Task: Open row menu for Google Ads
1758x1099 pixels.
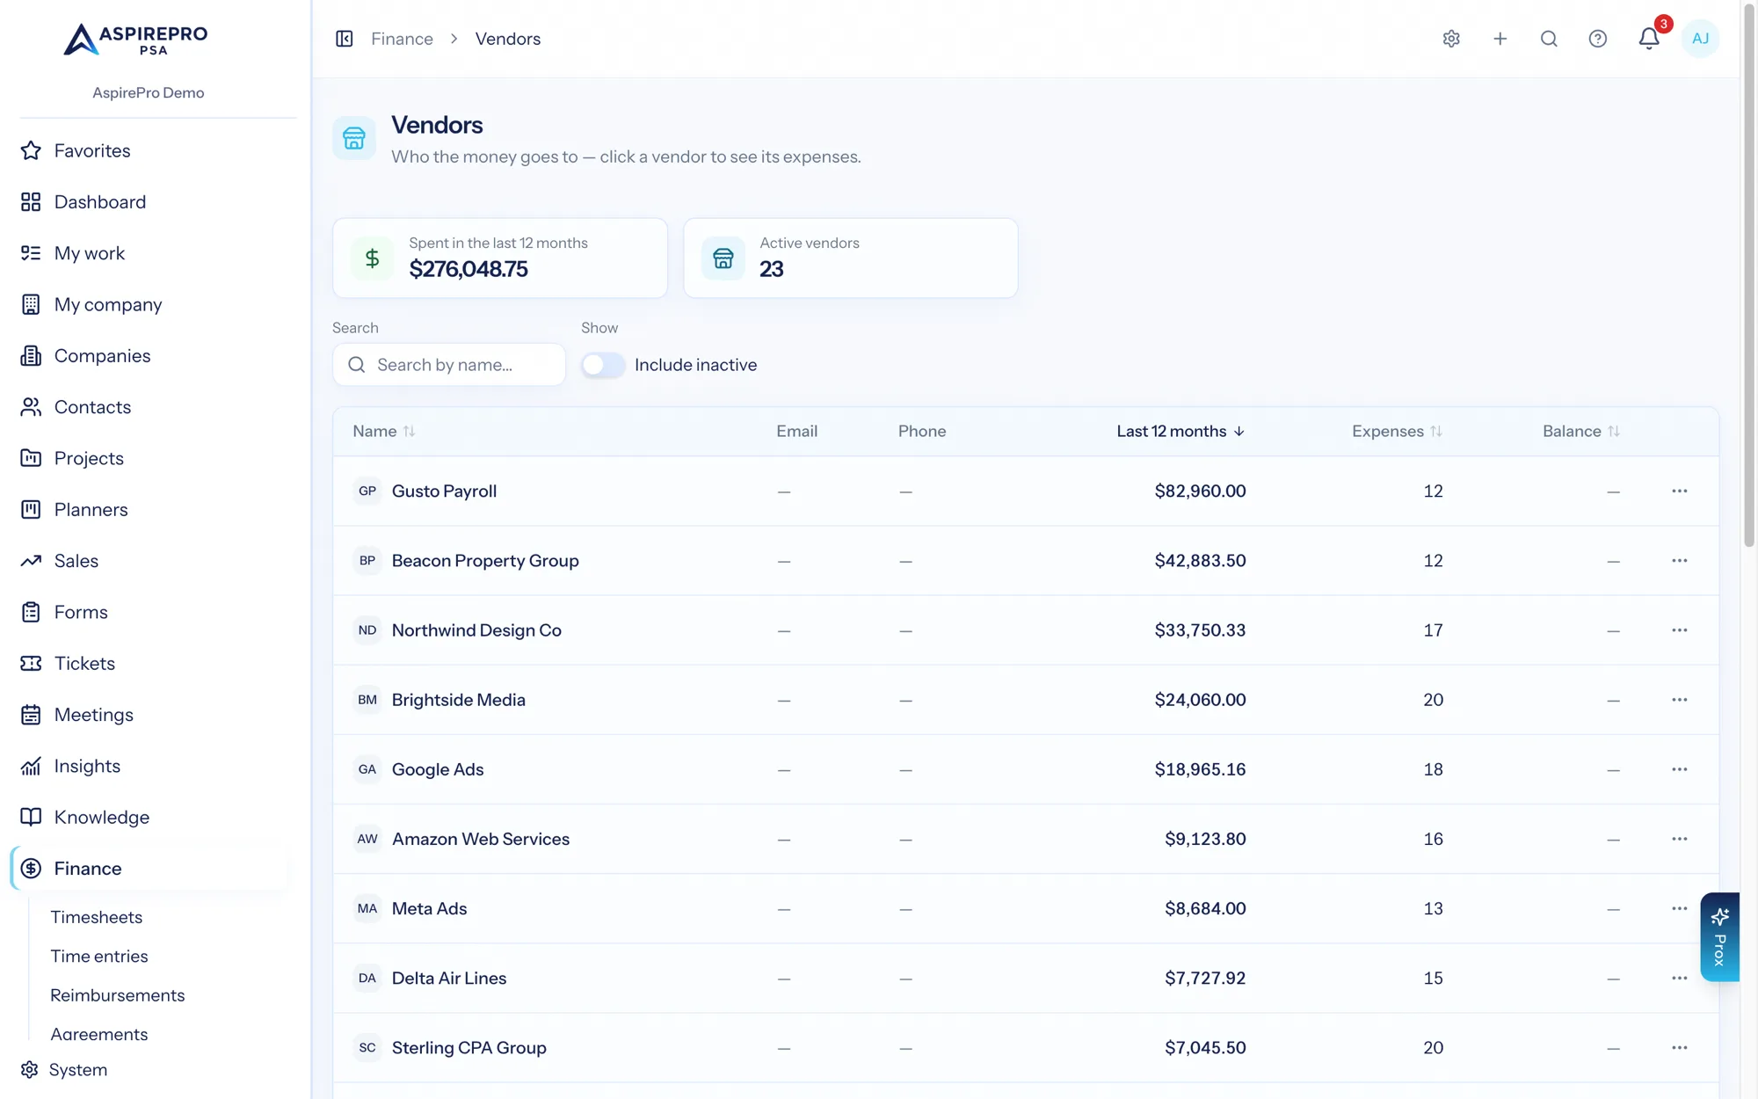Action: tap(1680, 769)
